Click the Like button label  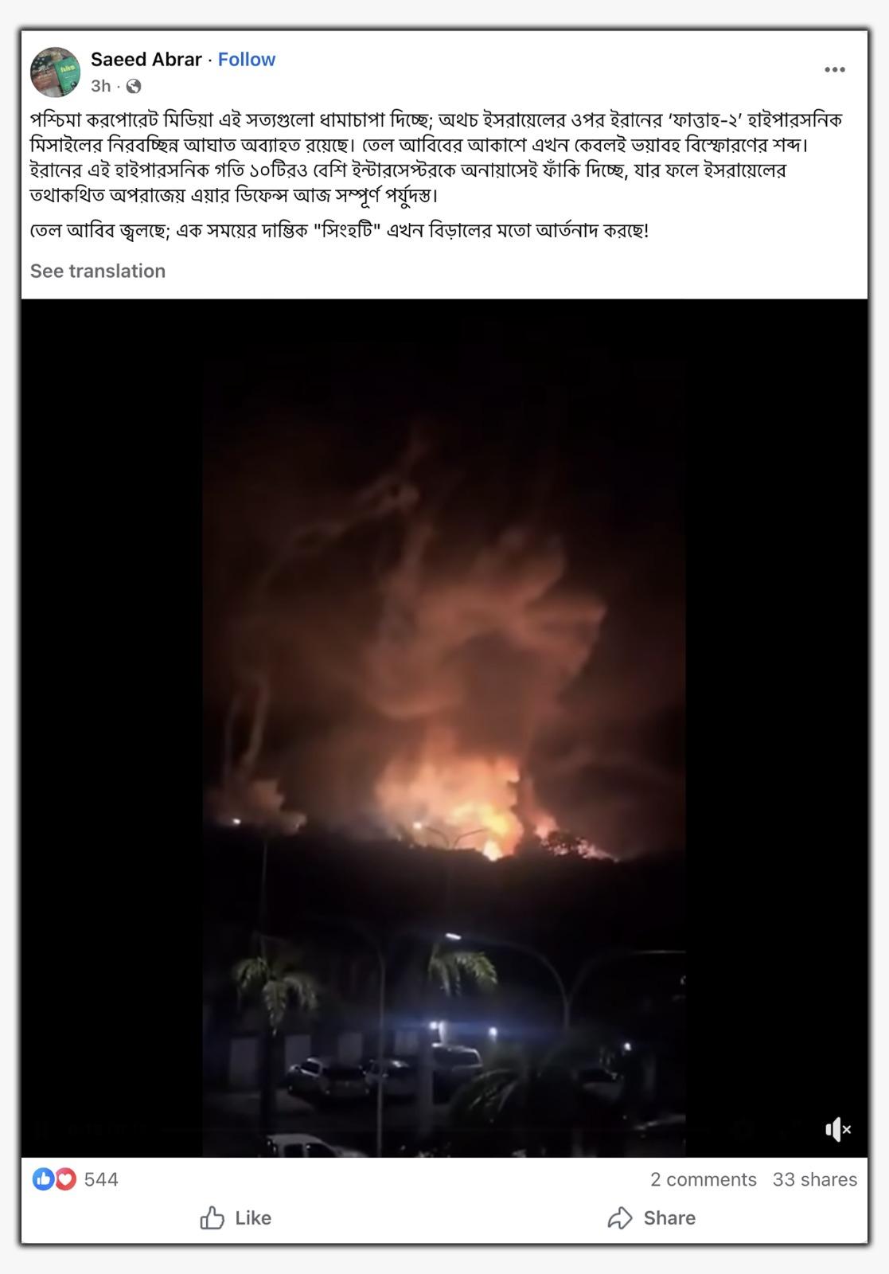click(253, 1217)
